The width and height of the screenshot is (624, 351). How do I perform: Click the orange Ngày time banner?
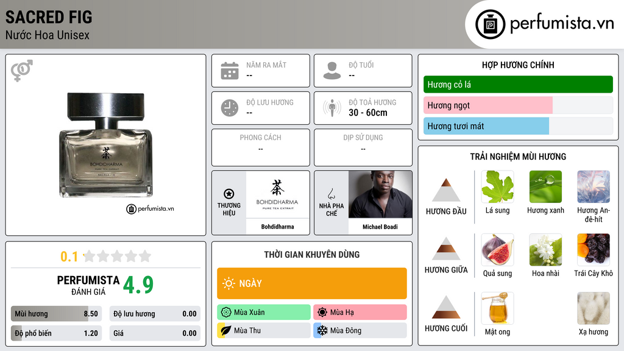click(x=311, y=283)
